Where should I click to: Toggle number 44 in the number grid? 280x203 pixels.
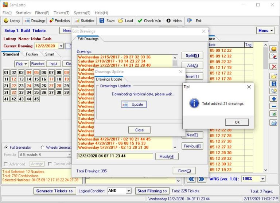29,99
